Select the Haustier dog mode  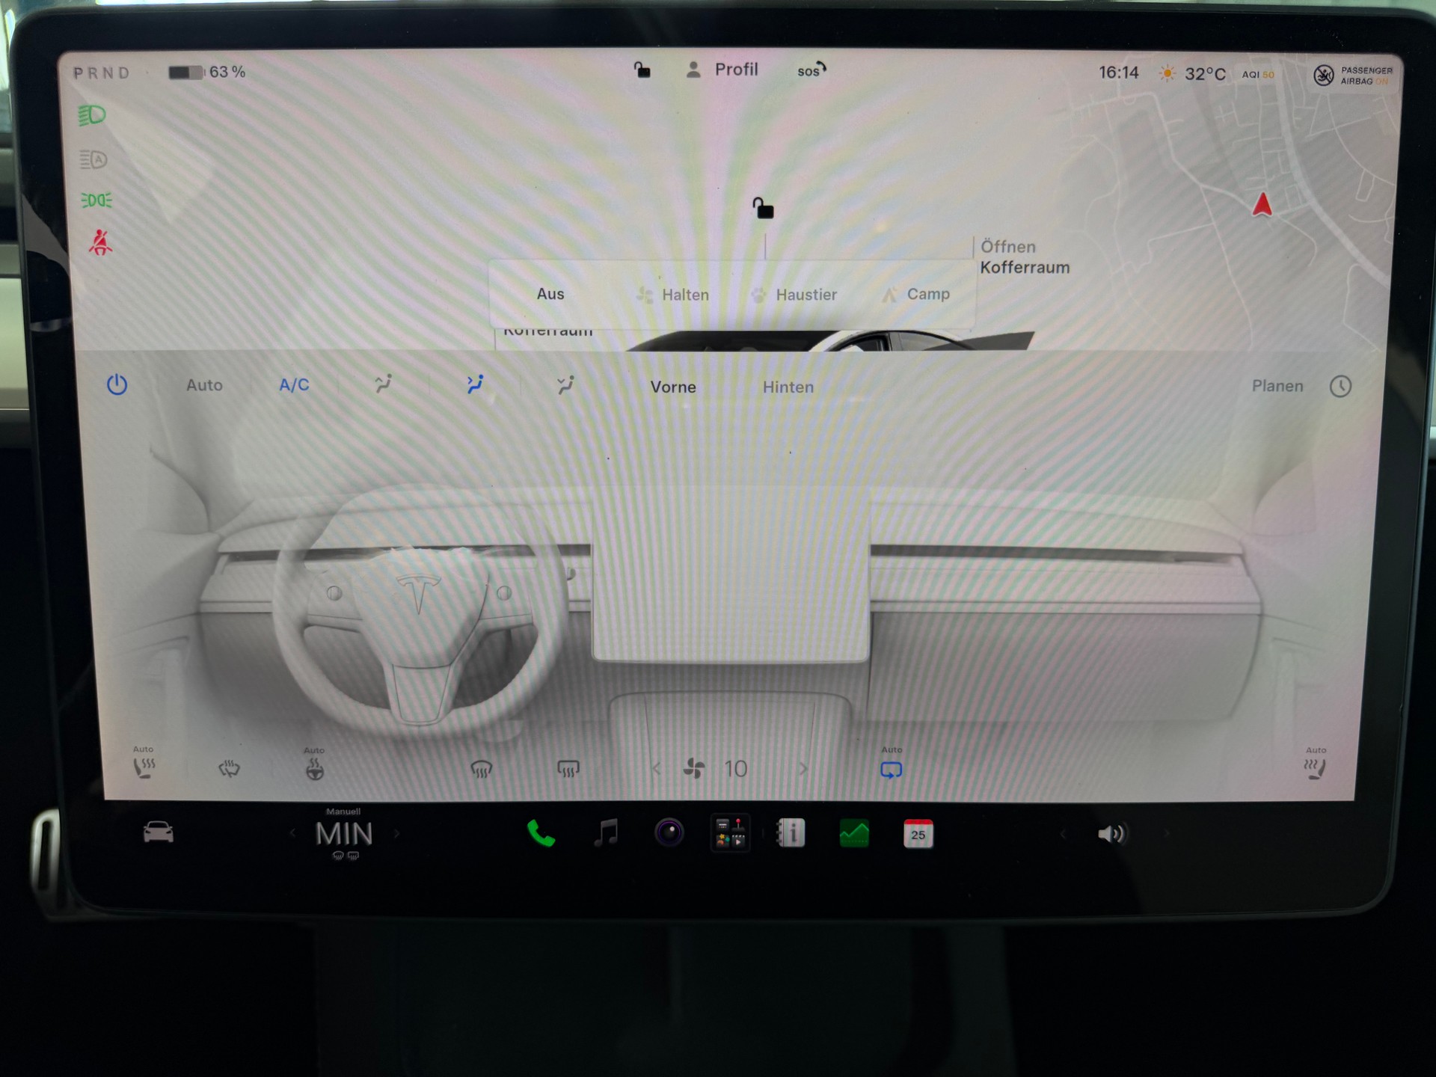794,295
